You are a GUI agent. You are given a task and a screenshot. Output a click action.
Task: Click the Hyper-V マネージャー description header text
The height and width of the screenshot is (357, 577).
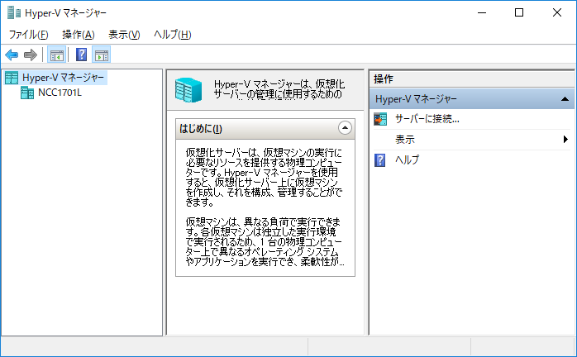coord(279,89)
